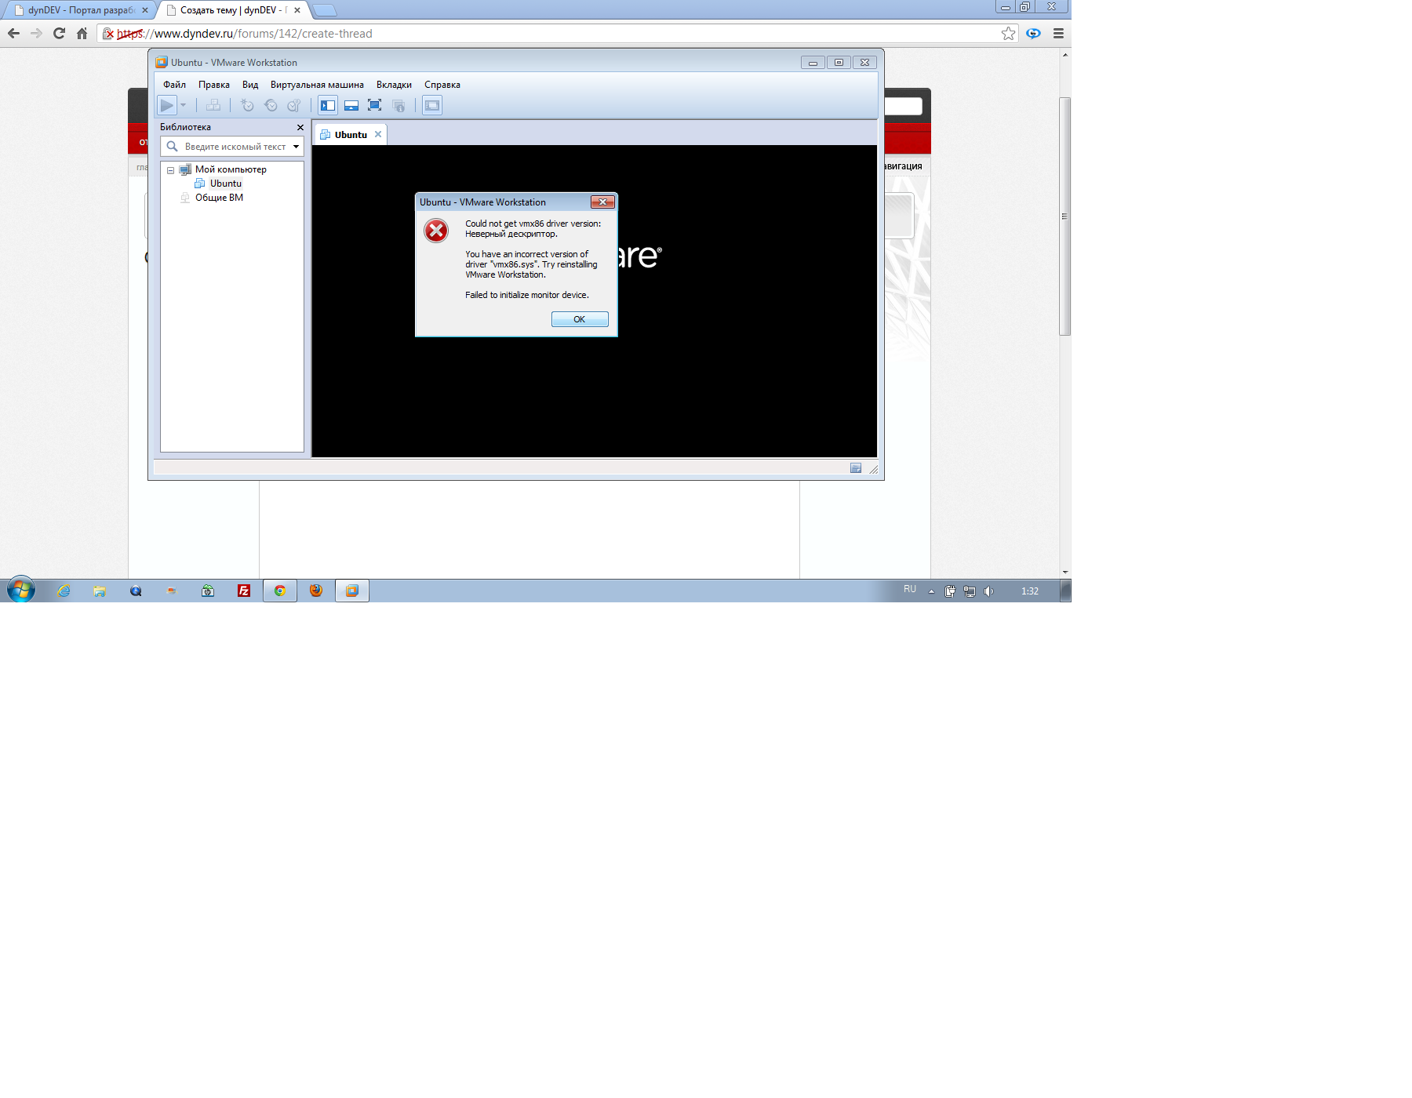
Task: Close the vmx86 driver error dialog
Action: (602, 202)
